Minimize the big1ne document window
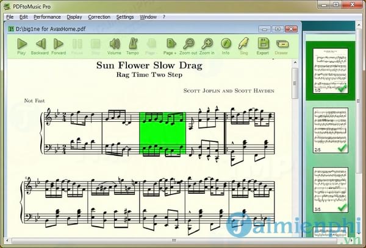 pos(265,29)
